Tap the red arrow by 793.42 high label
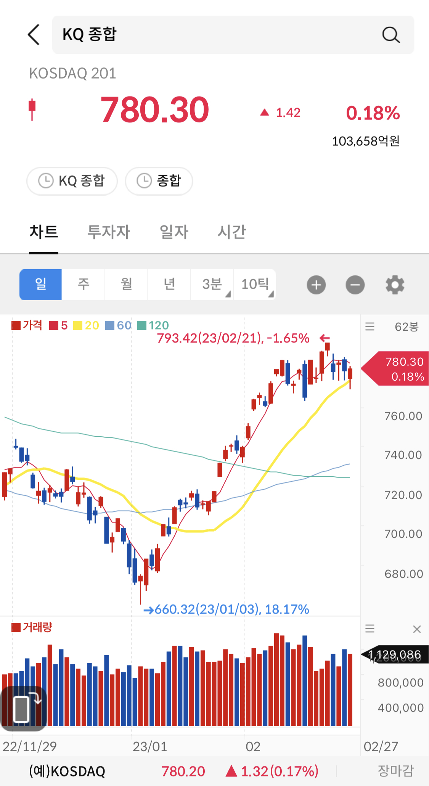The height and width of the screenshot is (786, 429). pyautogui.click(x=325, y=338)
